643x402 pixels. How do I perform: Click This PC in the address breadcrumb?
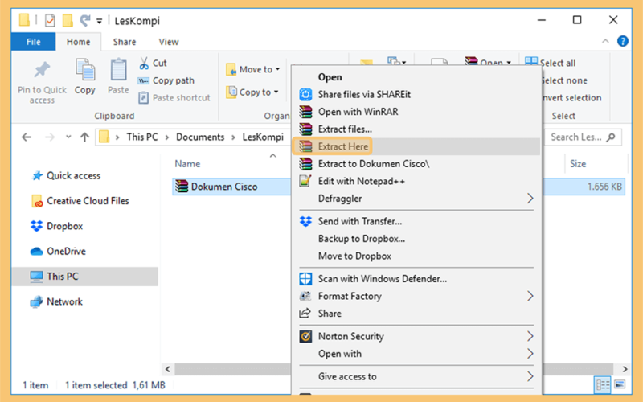(x=142, y=137)
